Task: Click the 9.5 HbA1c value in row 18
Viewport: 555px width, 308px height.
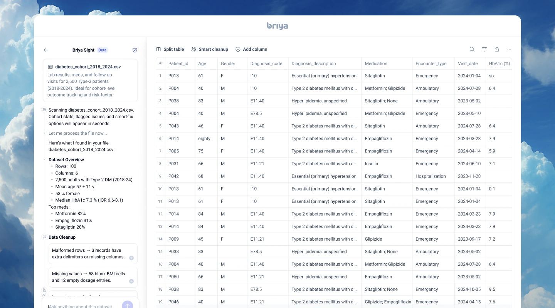Action: coord(499,290)
